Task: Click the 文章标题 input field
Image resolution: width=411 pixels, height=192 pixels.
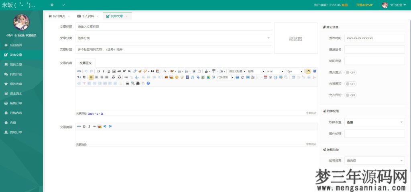Action: [173, 27]
